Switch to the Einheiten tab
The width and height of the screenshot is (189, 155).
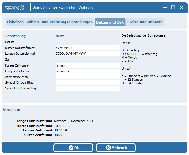point(15,22)
